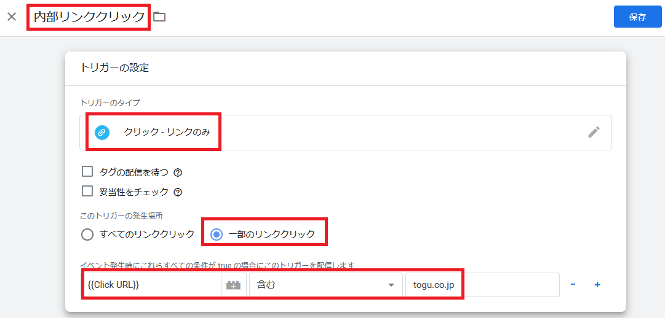Select the 一部のリンククリック radio option
Image resolution: width=665 pixels, height=318 pixels.
[x=217, y=235]
